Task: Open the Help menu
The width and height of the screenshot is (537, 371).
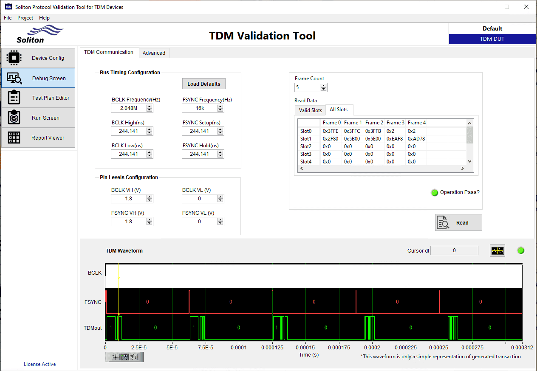Action: pyautogui.click(x=44, y=18)
